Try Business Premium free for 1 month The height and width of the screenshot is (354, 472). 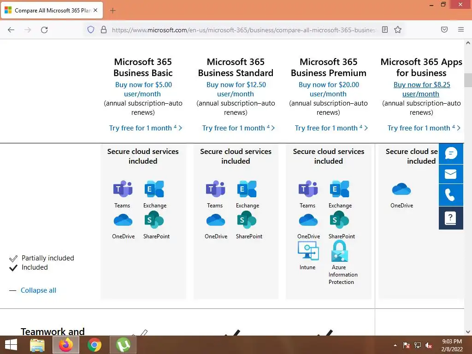331,128
